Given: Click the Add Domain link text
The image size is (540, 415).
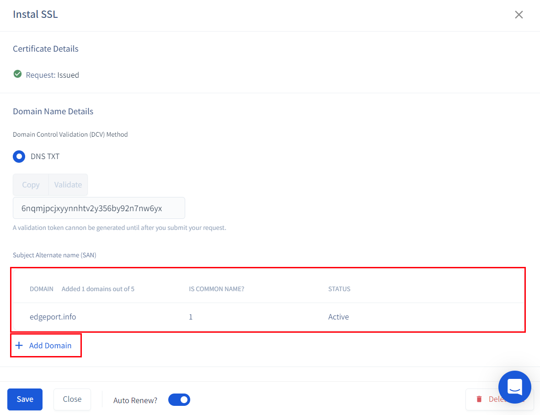Looking at the screenshot, I should click(50, 346).
